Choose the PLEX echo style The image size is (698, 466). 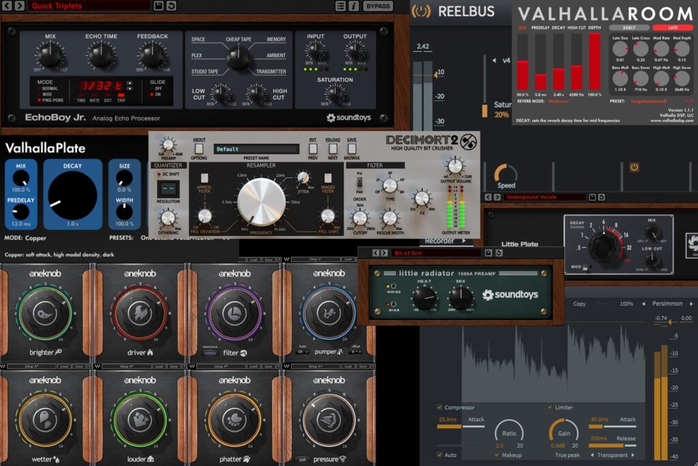(197, 55)
